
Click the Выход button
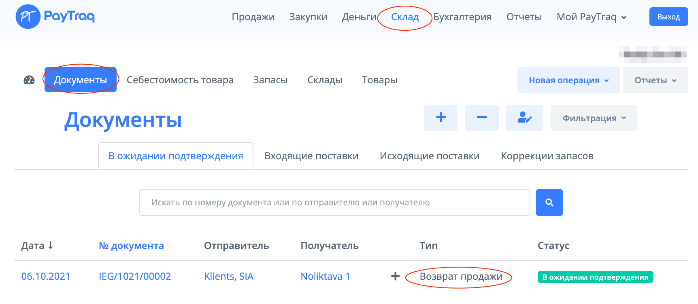[x=668, y=17]
